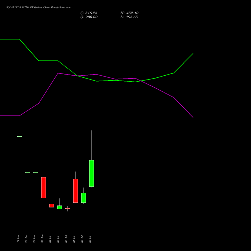Select the small red candlestick for 01 Jul
The image size is (251, 251).
pos(52,206)
